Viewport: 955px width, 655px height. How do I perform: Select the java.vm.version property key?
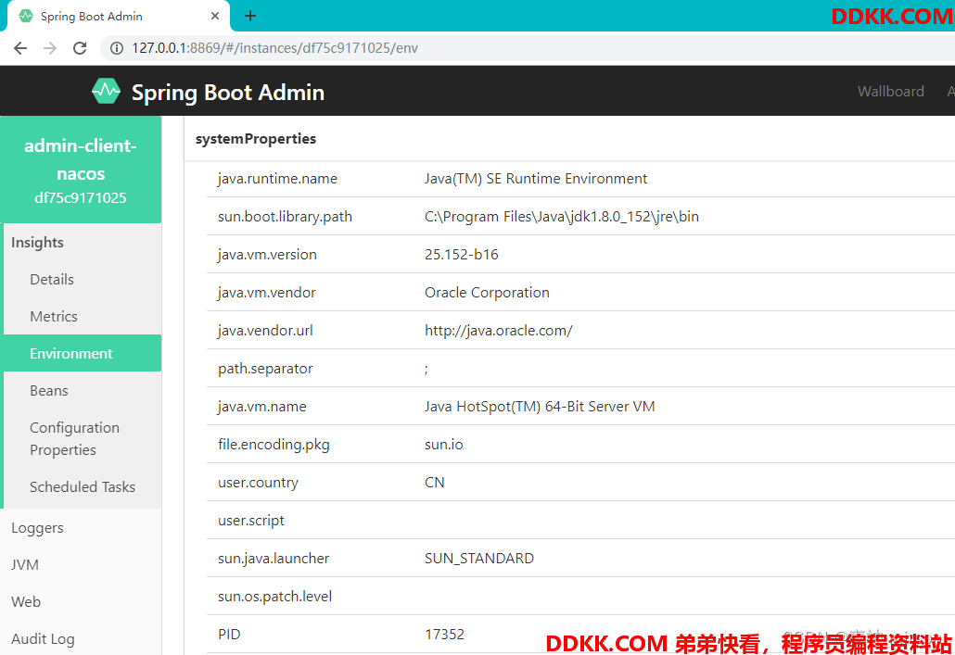pyautogui.click(x=267, y=255)
